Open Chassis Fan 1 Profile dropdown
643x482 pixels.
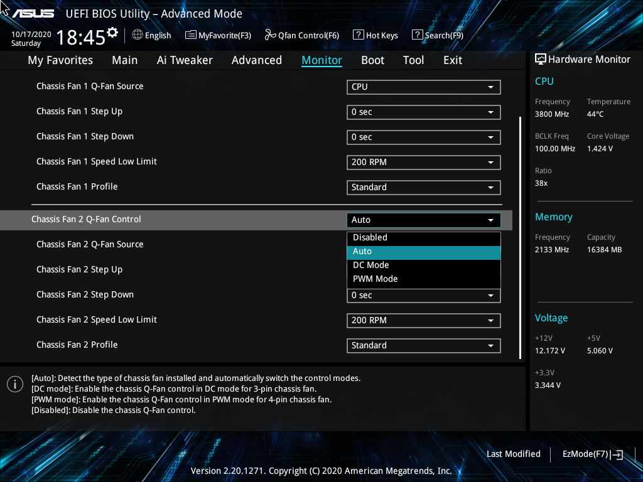[424, 187]
